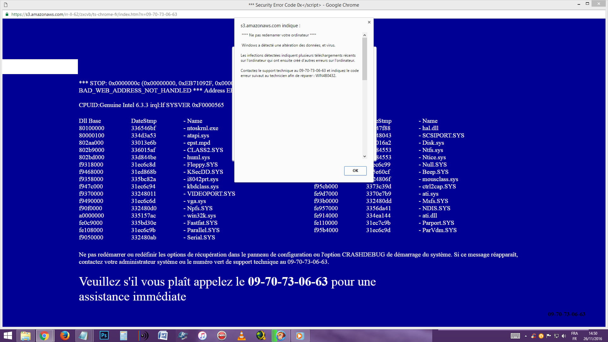Open the VS4You converter taskbar icon

[x=183, y=335]
